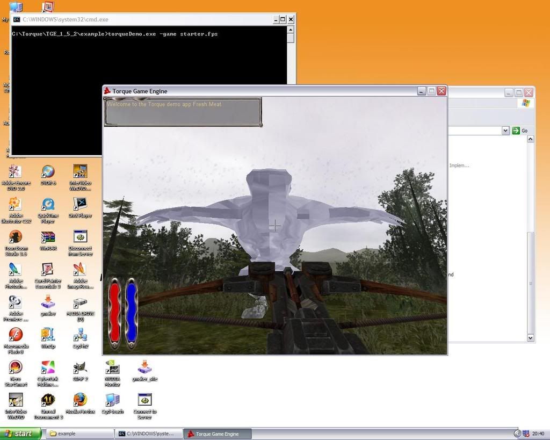Click the NVIDIA Monitor shortcut
550x440 pixels.
(113, 373)
